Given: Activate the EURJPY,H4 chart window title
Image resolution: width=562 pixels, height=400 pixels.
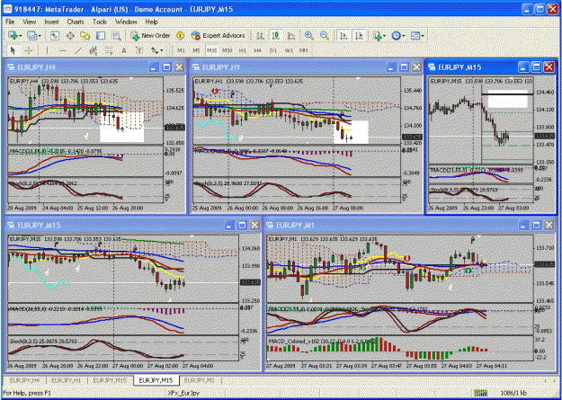Looking at the screenshot, I should (38, 67).
